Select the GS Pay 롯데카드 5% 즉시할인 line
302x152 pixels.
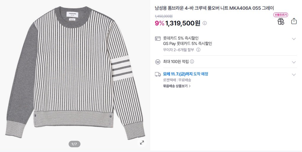[x=188, y=43]
